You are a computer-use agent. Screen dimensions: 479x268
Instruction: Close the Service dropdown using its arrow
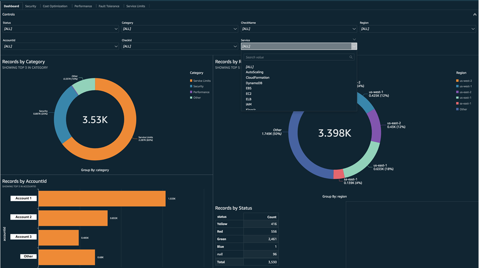tap(354, 46)
